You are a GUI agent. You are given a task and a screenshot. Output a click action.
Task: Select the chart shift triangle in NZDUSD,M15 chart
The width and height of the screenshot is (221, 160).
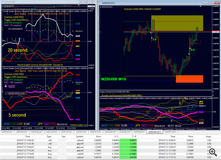coord(200,6)
